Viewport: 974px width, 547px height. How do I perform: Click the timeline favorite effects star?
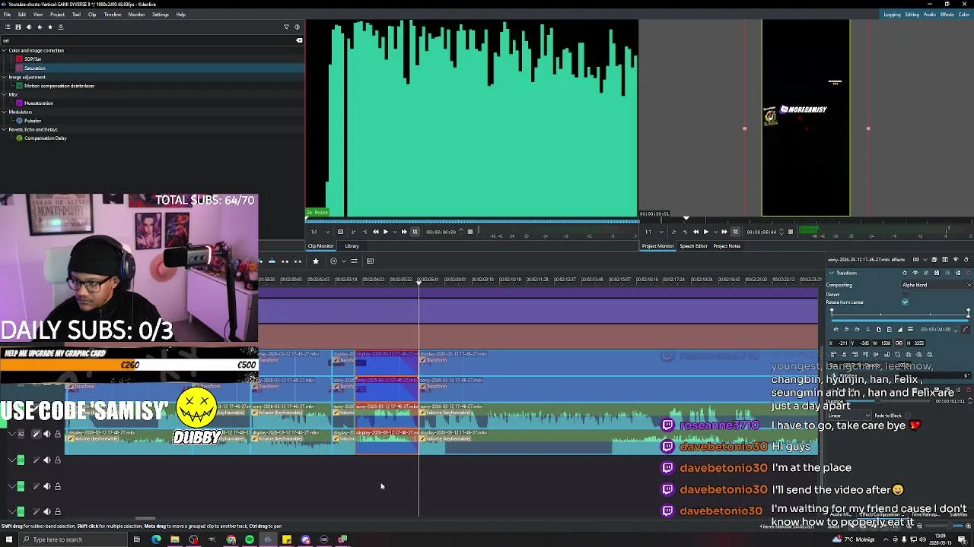[x=316, y=261]
